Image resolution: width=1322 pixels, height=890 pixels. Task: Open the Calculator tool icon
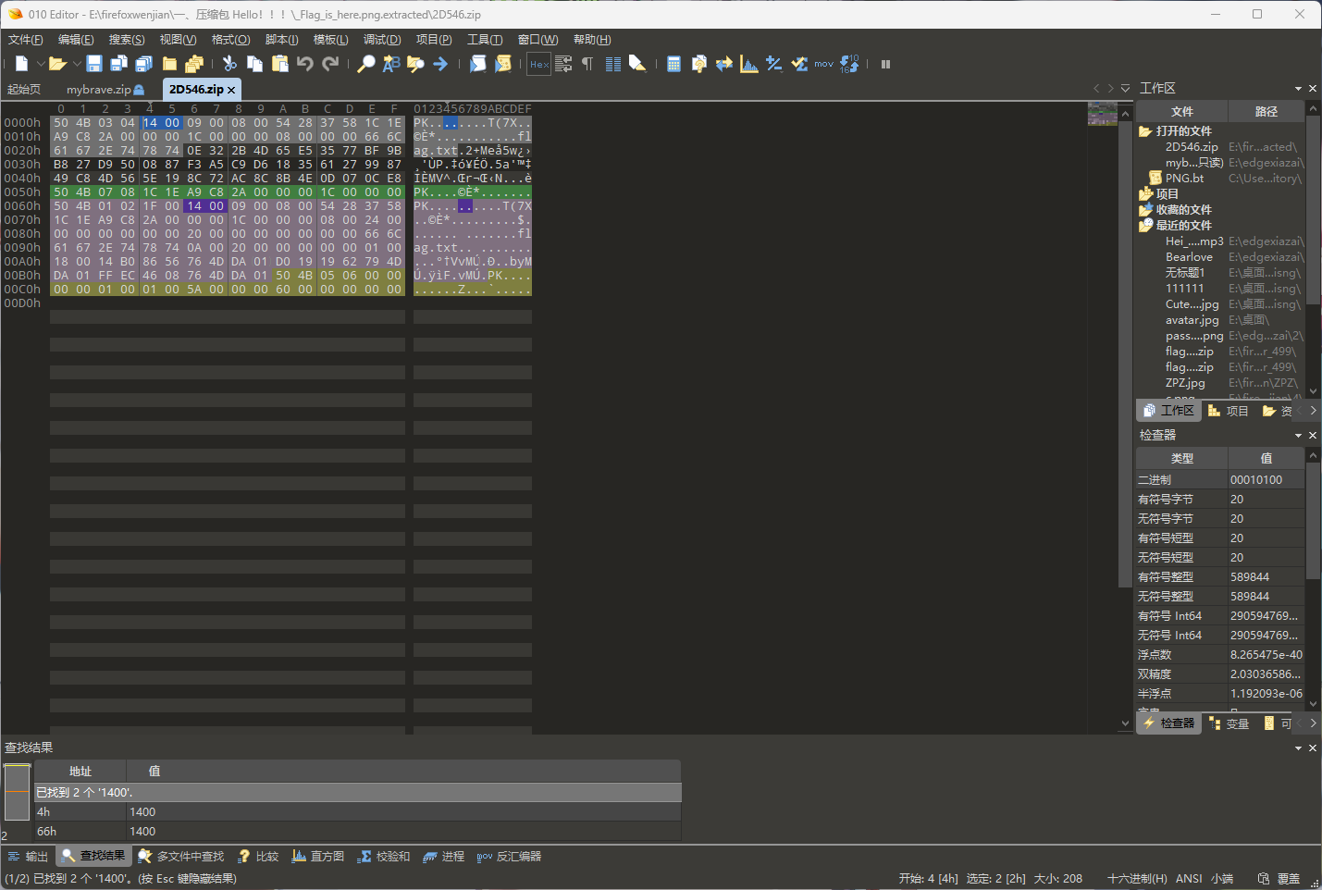point(673,64)
